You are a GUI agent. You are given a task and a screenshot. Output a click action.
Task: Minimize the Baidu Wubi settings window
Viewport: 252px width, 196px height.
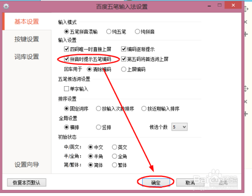click(x=209, y=6)
